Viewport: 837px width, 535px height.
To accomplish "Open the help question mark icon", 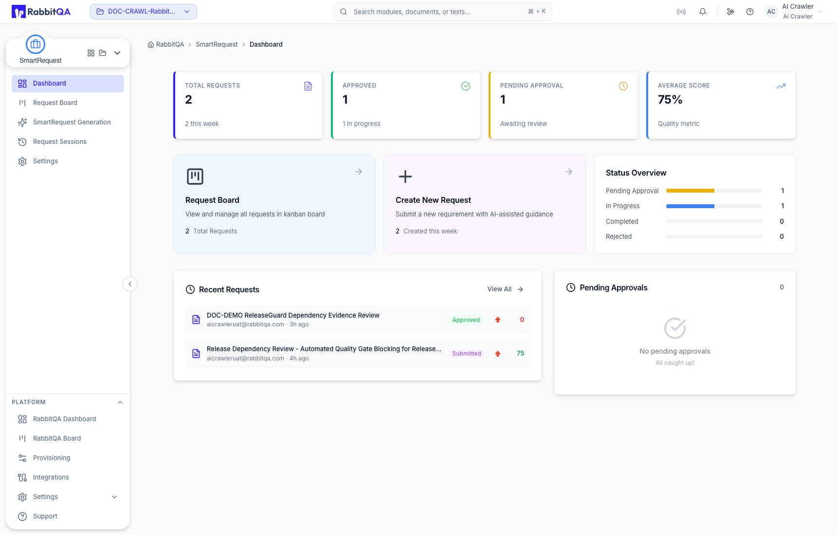I will [x=750, y=12].
